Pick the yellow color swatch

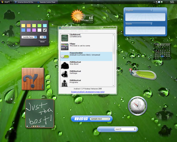(23, 25)
